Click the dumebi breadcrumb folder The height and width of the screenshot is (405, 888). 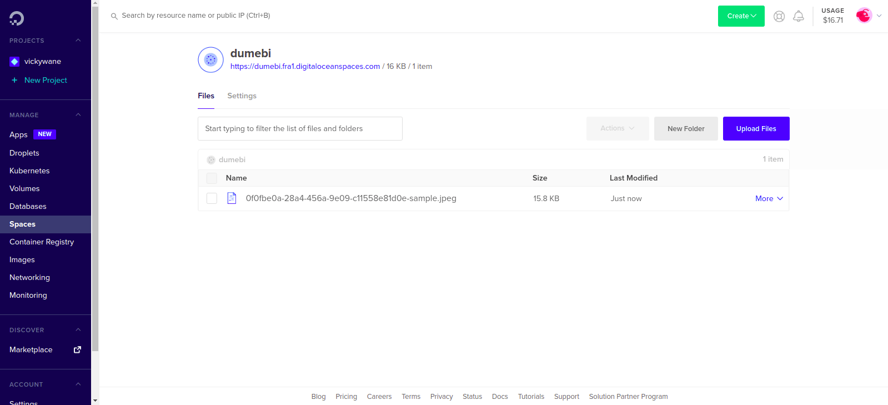232,159
